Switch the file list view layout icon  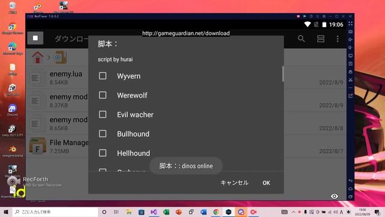[321, 39]
